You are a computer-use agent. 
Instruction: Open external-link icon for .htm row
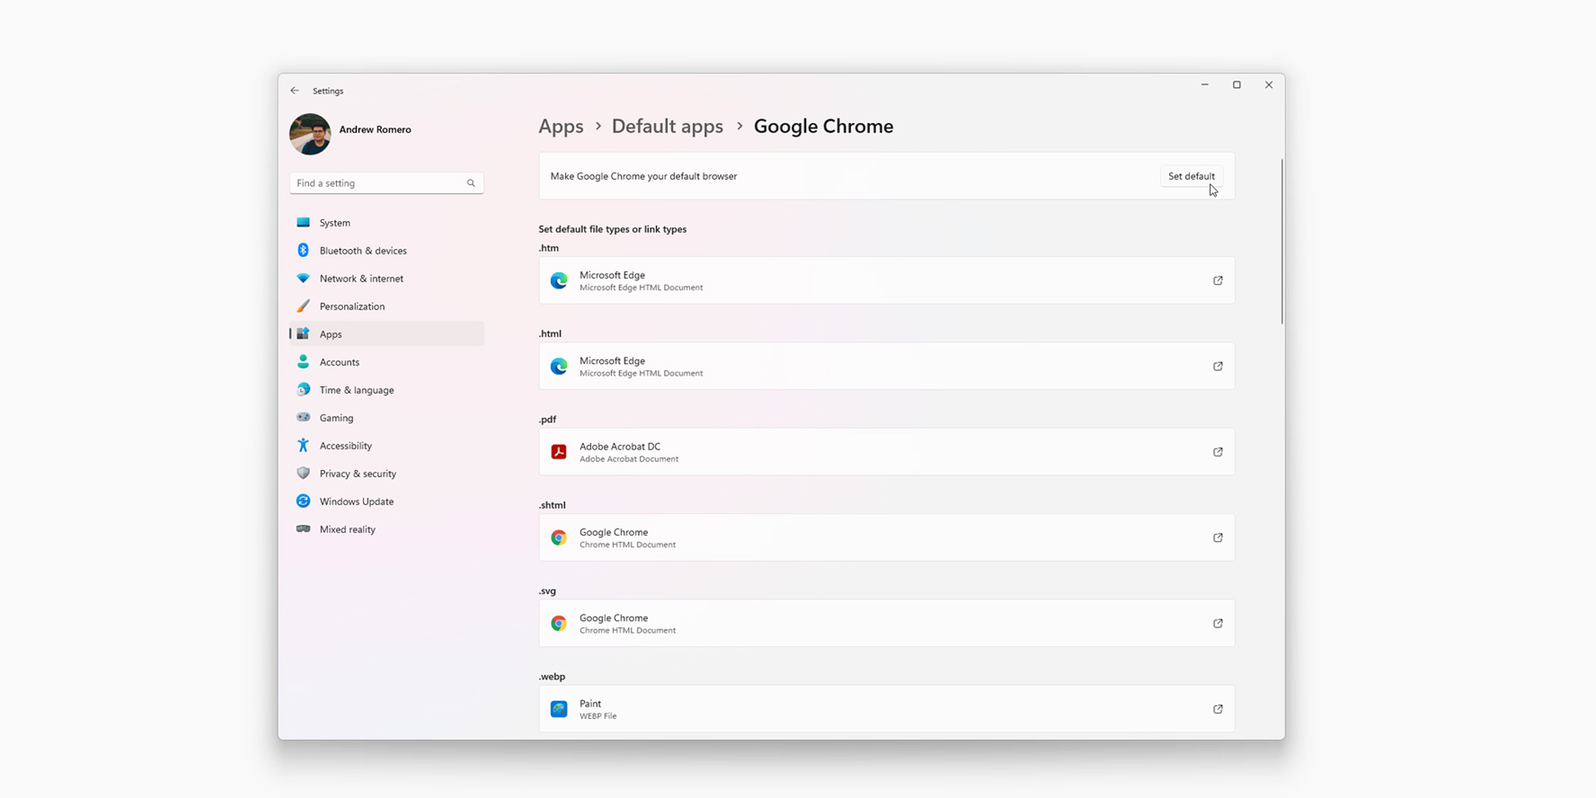coord(1218,281)
